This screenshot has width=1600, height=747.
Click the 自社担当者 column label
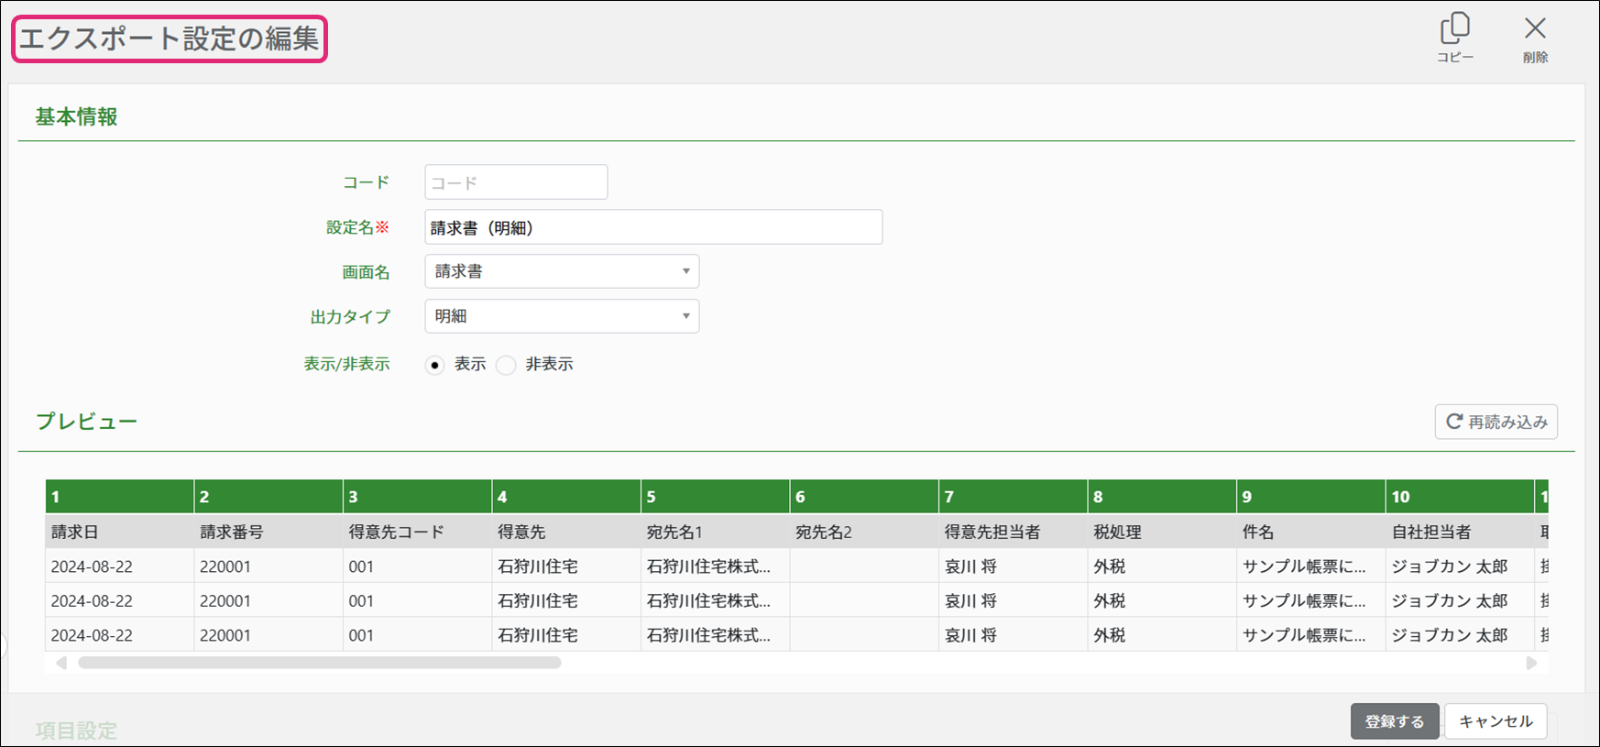click(1430, 532)
